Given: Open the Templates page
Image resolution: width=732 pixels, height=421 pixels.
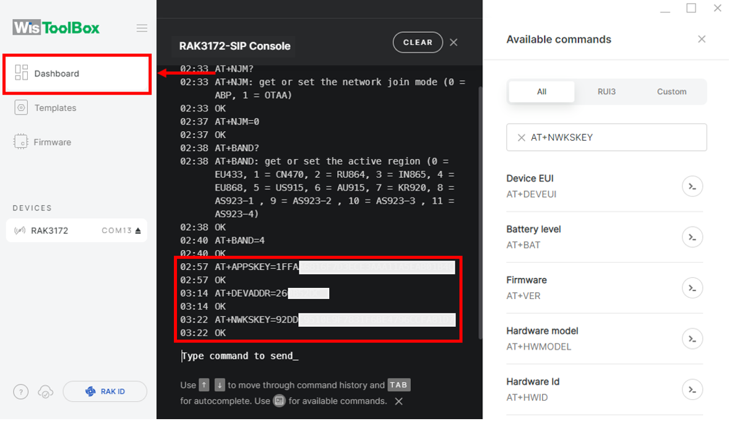Looking at the screenshot, I should (x=55, y=108).
